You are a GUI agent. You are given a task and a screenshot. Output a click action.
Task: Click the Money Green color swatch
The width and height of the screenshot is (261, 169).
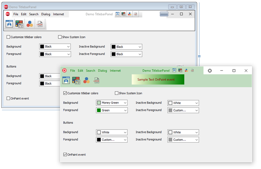tap(99, 103)
